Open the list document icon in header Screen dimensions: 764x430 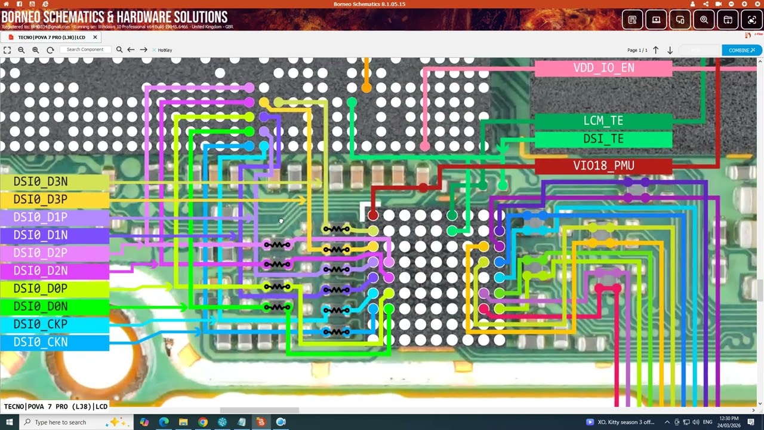[x=633, y=20]
